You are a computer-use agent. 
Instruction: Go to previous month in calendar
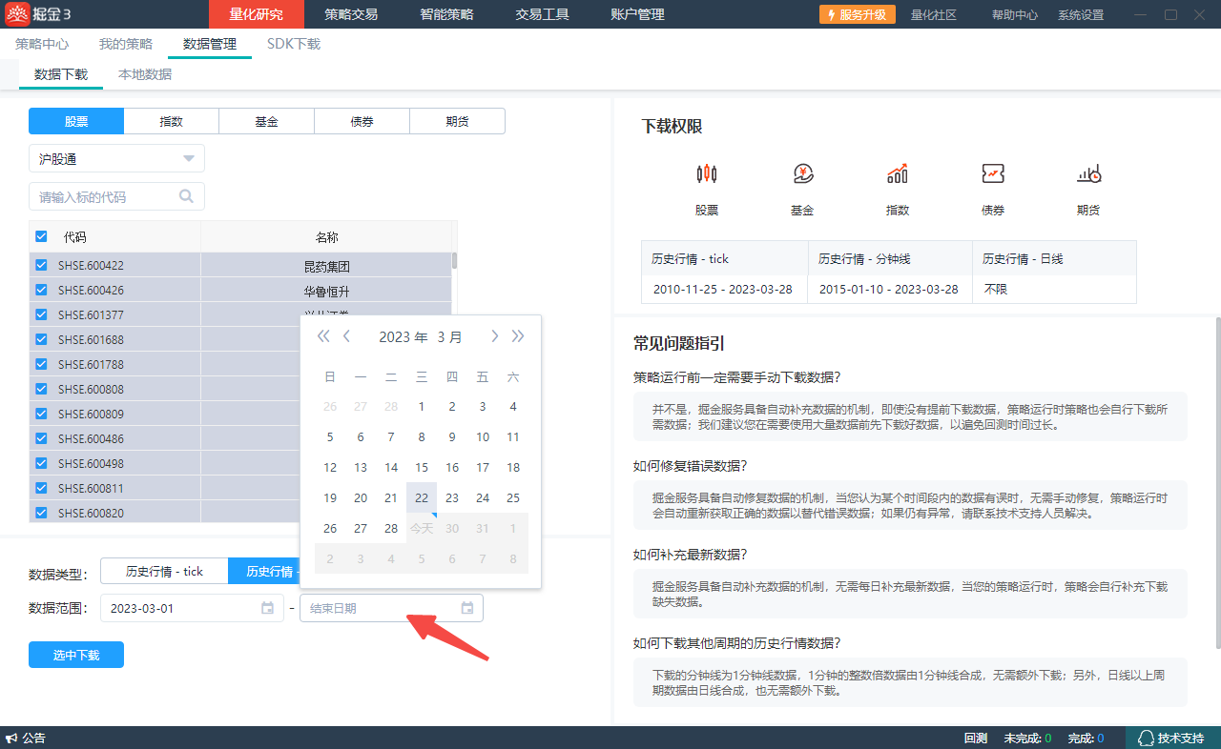[x=346, y=336]
